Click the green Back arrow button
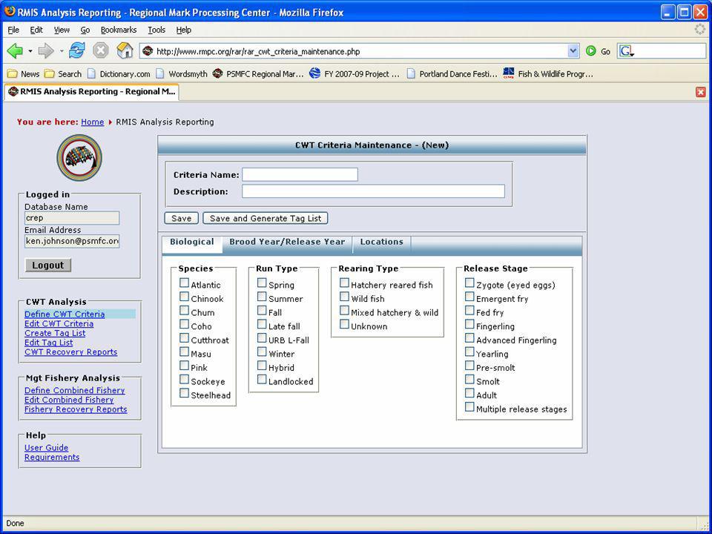The image size is (712, 534). (x=15, y=51)
